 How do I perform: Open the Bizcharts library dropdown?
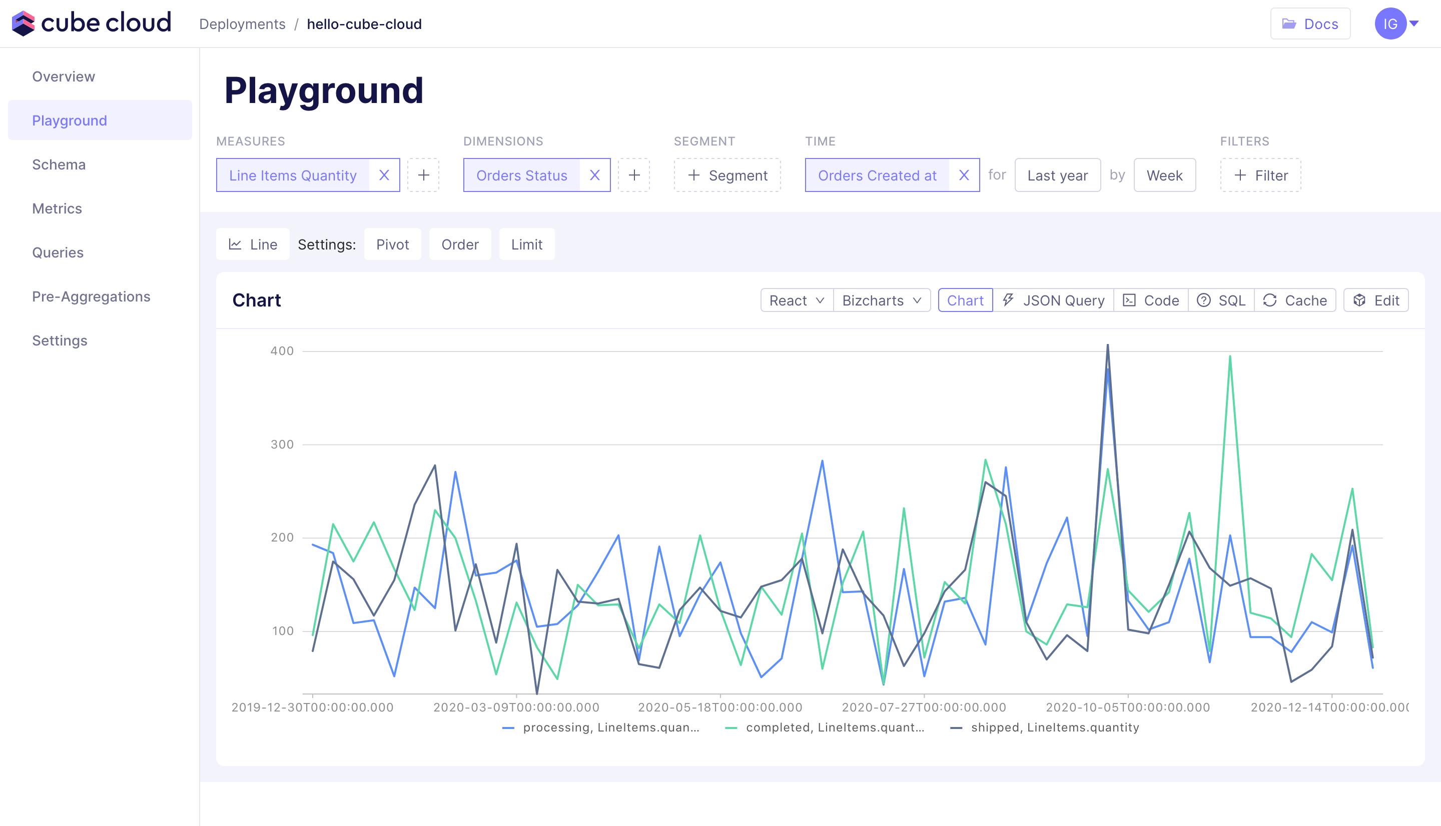881,300
